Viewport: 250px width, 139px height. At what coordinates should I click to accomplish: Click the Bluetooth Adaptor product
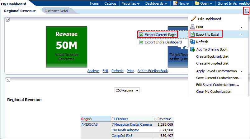125,130
